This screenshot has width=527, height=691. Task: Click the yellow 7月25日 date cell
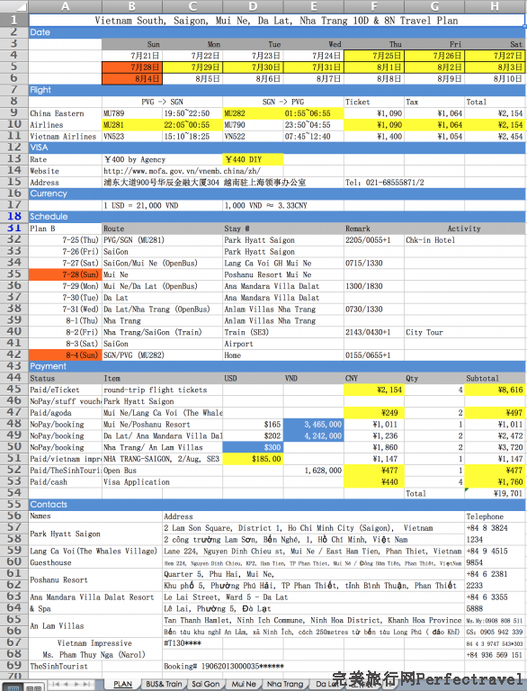(x=374, y=56)
